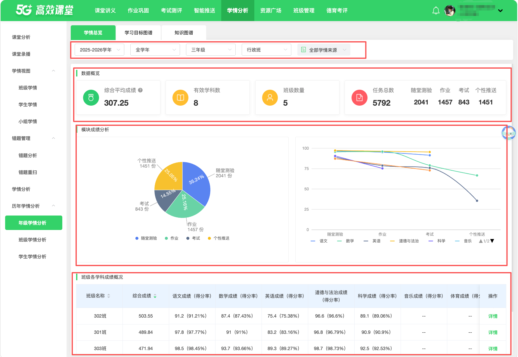
Task: Open the 课堂讲义 top menu
Action: click(x=105, y=11)
